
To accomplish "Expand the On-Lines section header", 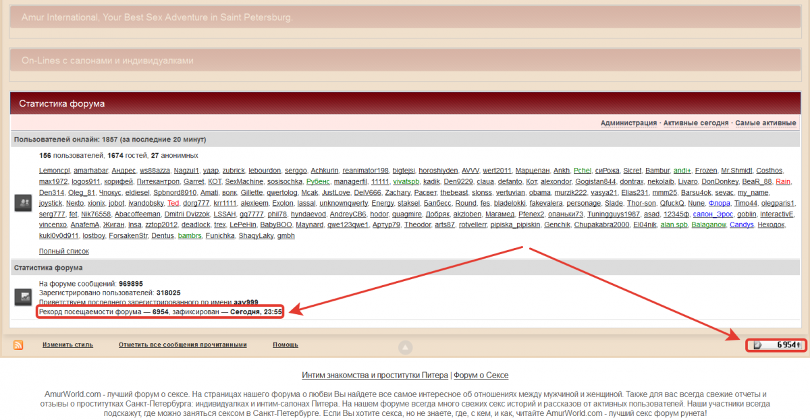I will pyautogui.click(x=107, y=61).
